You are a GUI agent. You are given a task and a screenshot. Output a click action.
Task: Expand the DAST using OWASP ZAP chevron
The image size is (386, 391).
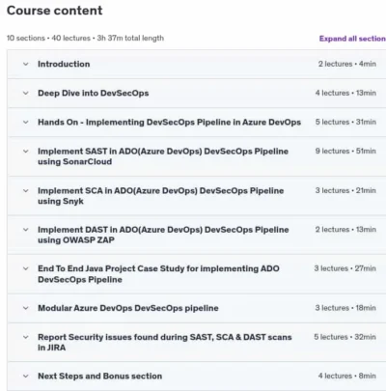click(26, 230)
